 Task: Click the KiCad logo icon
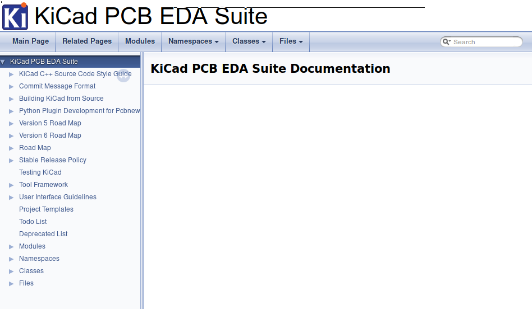pos(15,16)
